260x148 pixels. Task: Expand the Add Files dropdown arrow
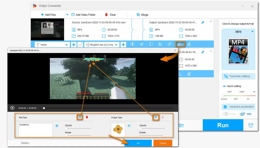click(x=67, y=15)
